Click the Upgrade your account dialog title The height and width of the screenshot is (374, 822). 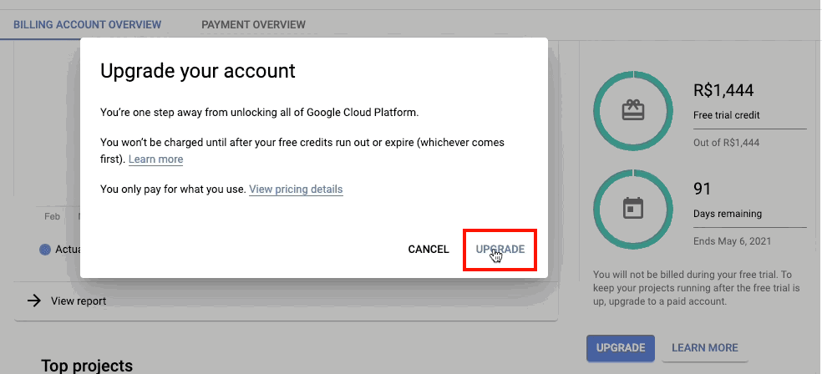point(198,70)
